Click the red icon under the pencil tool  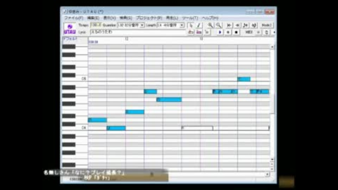199,32
